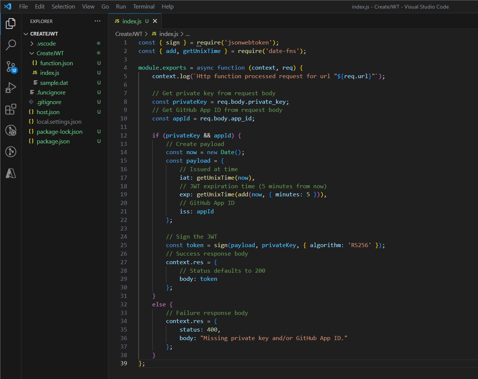Click line number 39 in gutter
The height and width of the screenshot is (379, 478).
click(x=124, y=363)
